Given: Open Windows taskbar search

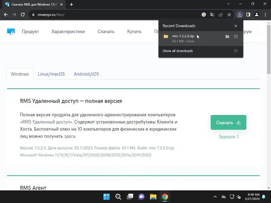Looking at the screenshot, I should 118,197.
